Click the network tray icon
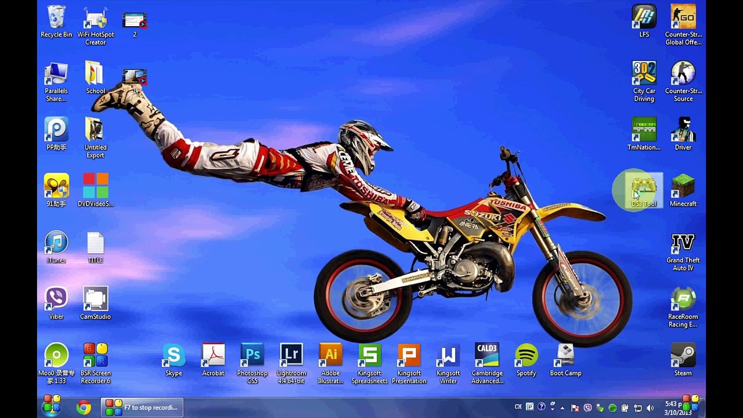 click(x=638, y=408)
